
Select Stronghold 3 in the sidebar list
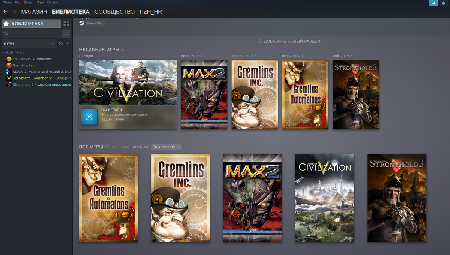pos(23,84)
